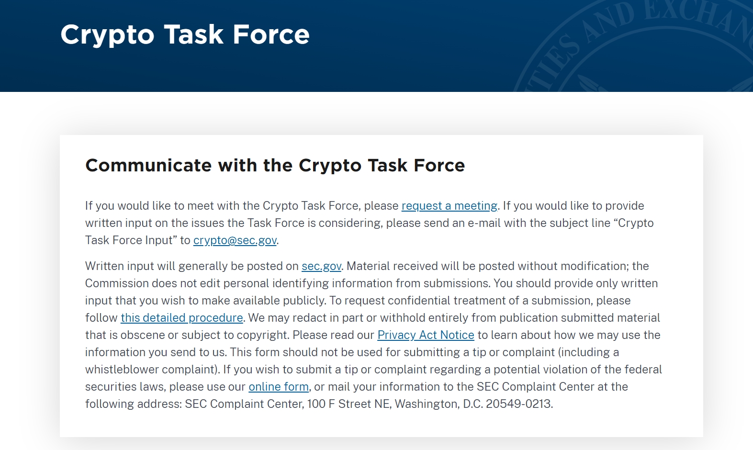The height and width of the screenshot is (450, 753).
Task: Open the 'online form' link
Action: 279,387
